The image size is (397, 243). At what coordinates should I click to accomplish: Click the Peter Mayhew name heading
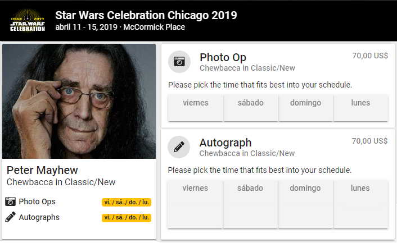(x=42, y=170)
